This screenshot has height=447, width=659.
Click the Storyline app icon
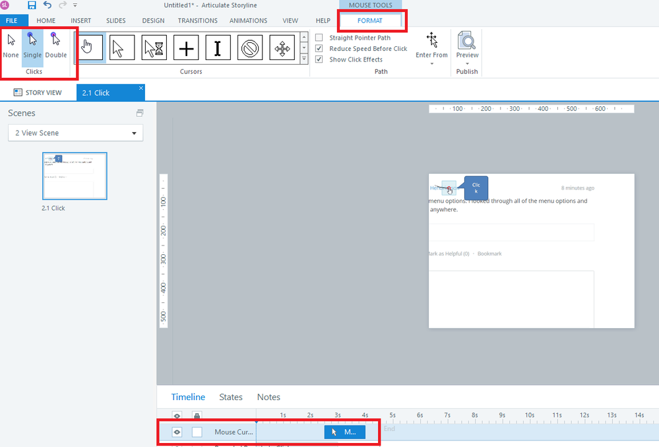(x=5, y=5)
